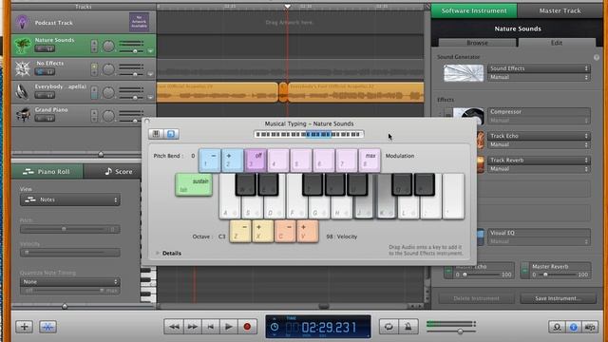Toggle mute on Grand Piano track
The image size is (608, 342).
(39, 119)
